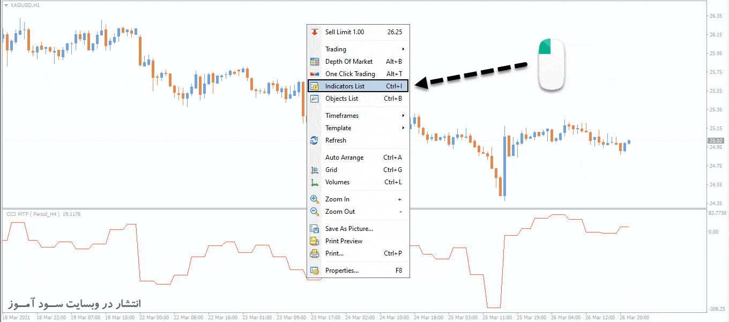Screen dimensions: 729x322
Task: Open the XAGUSD,H1 chart title dropdown arrow
Action: [6, 5]
